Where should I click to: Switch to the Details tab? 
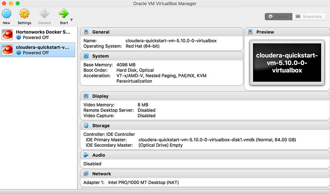click(x=279, y=16)
